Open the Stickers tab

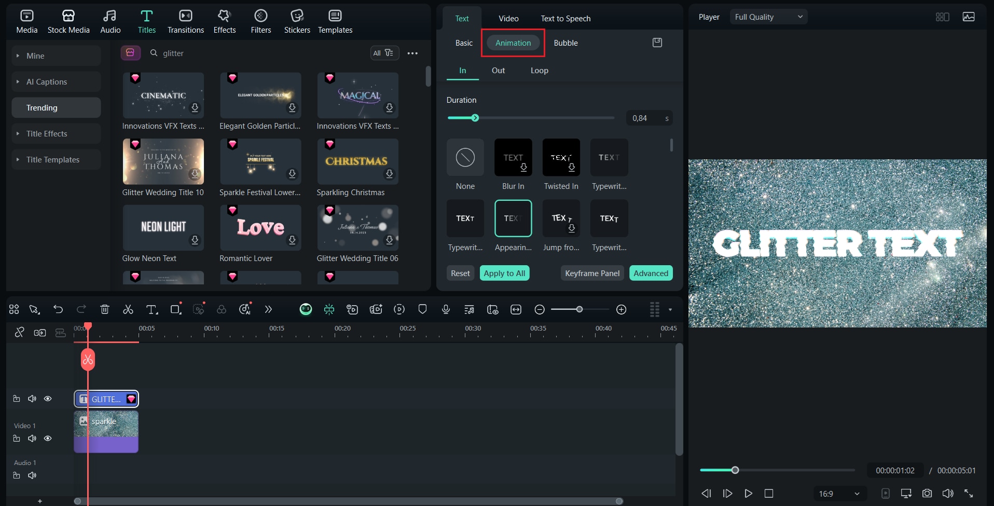tap(297, 22)
